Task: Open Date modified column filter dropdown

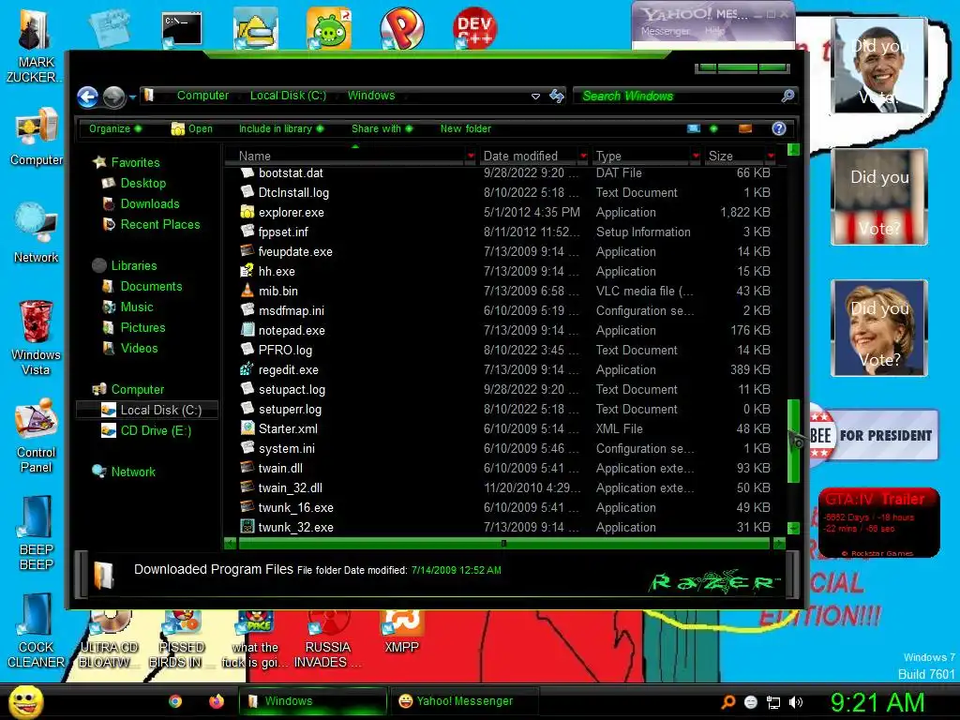Action: (x=583, y=157)
